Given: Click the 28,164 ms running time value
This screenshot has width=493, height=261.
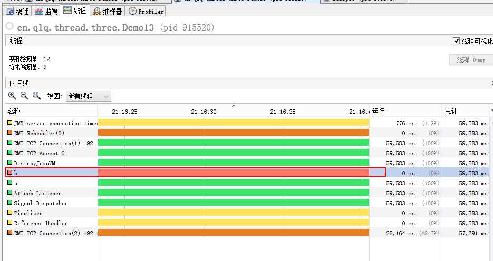Looking at the screenshot, I should coord(400,233).
